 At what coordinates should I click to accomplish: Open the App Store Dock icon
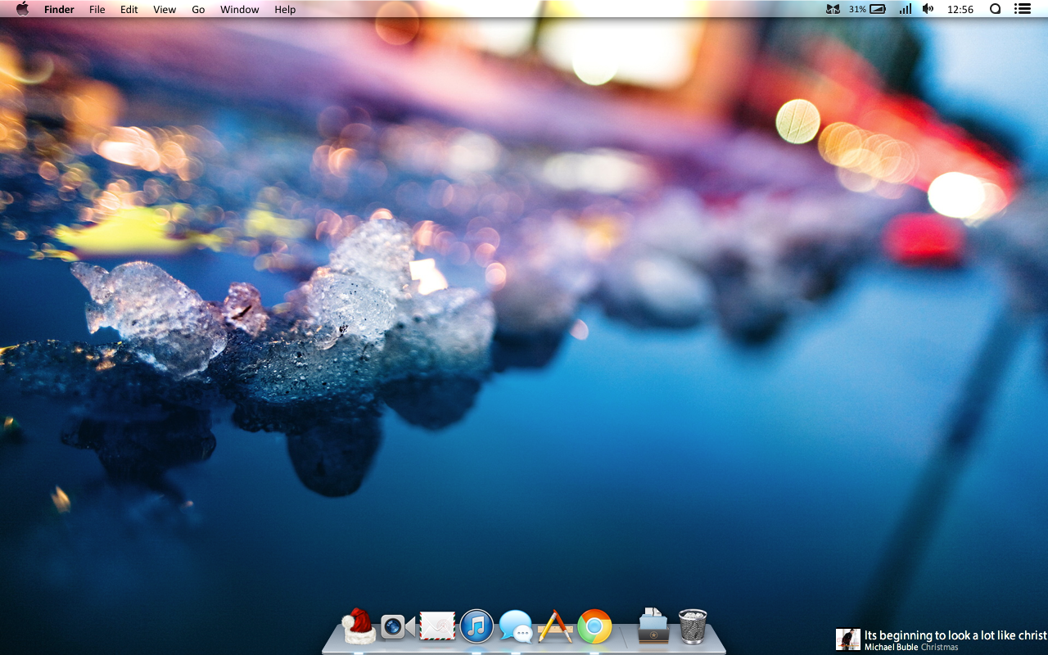pos(555,626)
